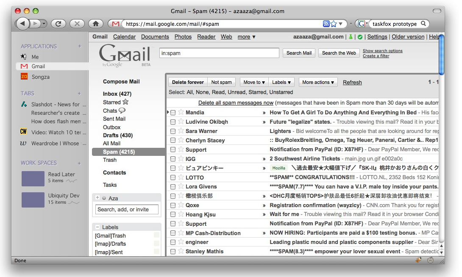Click the Songza app icon in sidebar

[x=24, y=77]
